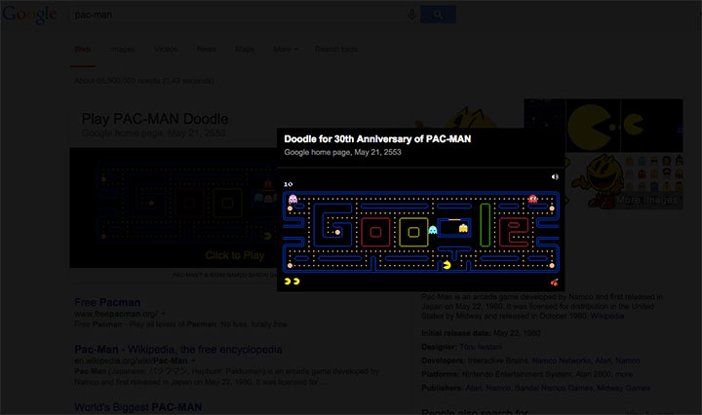Go to Google home via the logo
This screenshot has height=415, width=702.
coord(29,15)
